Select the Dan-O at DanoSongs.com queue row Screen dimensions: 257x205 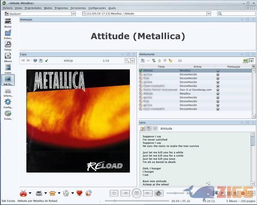tap(196, 89)
